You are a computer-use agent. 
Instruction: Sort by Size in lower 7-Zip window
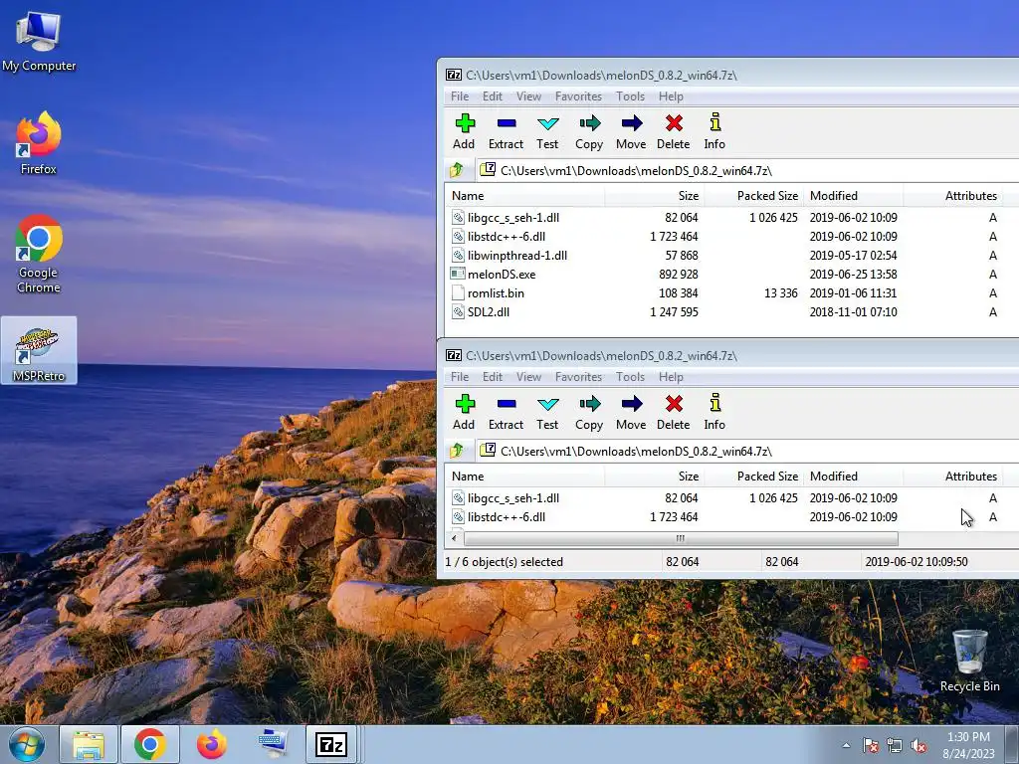click(x=655, y=477)
